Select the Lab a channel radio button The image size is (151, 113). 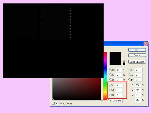tap(130, 75)
